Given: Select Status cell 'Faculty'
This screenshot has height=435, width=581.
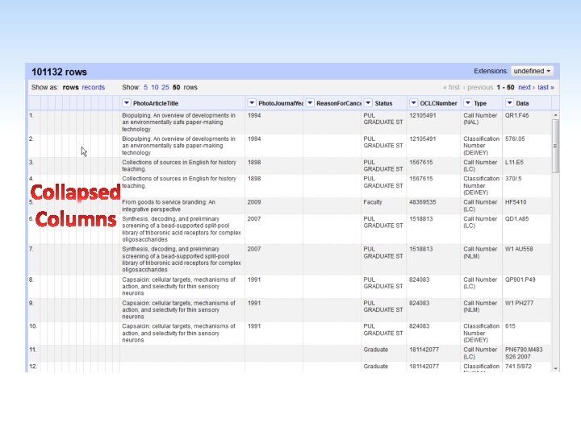Looking at the screenshot, I should [x=372, y=202].
